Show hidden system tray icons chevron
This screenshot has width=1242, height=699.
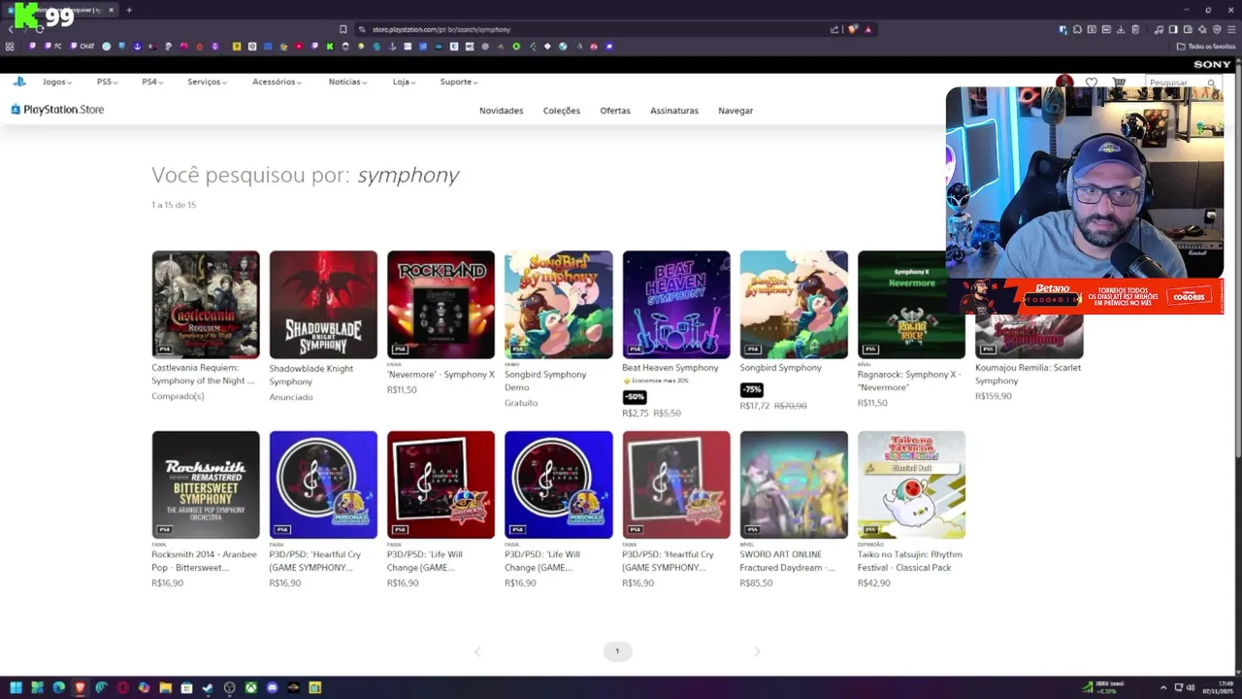coord(1163,687)
